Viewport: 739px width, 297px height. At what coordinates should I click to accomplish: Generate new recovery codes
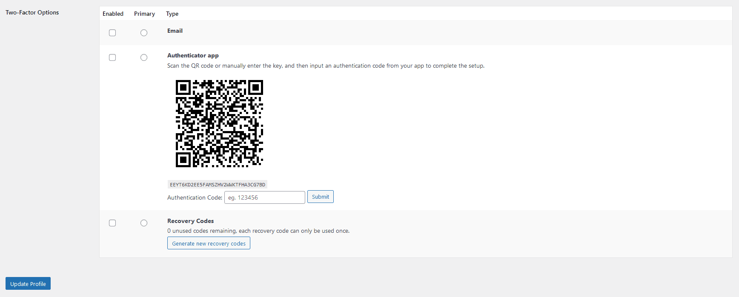(x=209, y=243)
